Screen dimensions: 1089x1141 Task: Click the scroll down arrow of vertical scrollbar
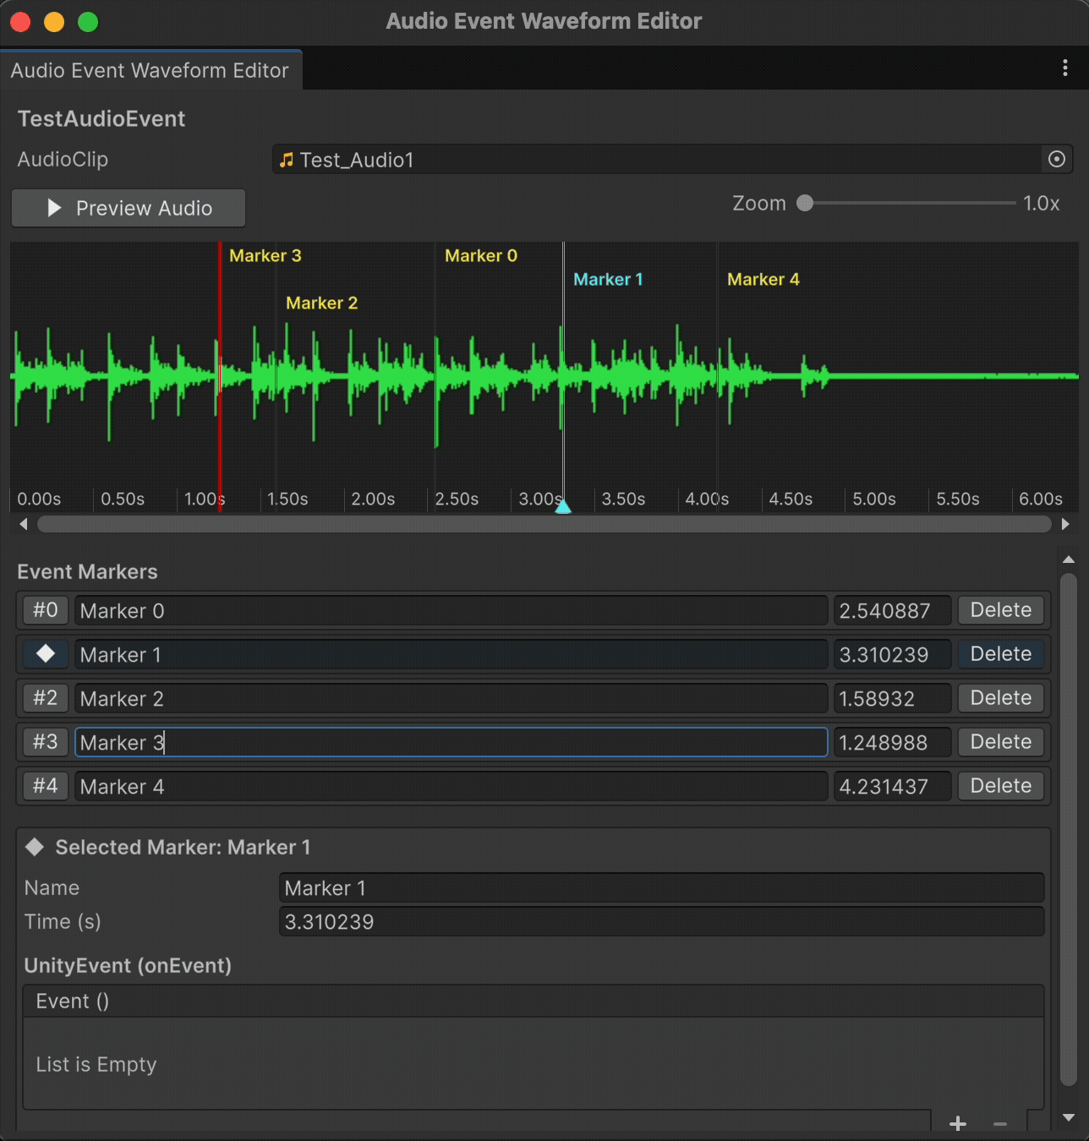point(1069,1117)
